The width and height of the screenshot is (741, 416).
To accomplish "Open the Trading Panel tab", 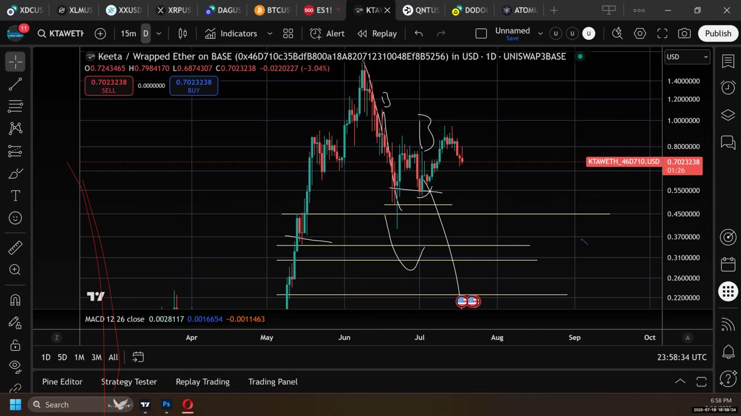I will click(273, 381).
